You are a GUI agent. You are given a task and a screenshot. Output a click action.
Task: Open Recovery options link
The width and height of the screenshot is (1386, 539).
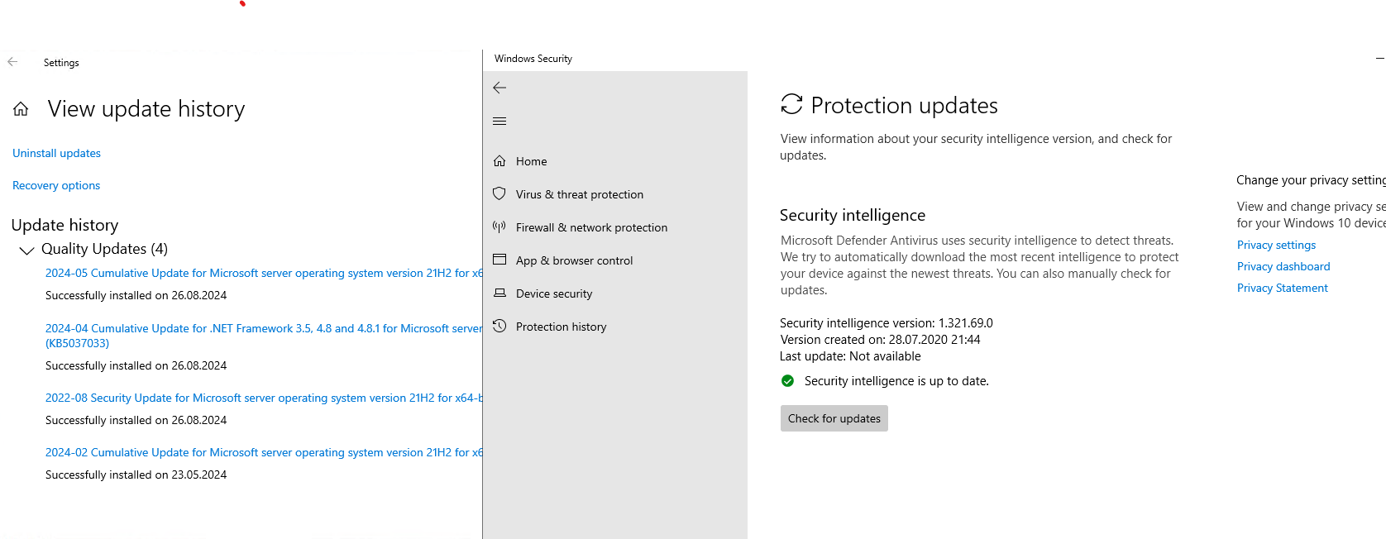pos(56,185)
